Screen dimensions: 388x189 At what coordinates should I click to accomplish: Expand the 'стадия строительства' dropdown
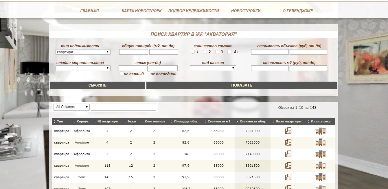point(83,68)
